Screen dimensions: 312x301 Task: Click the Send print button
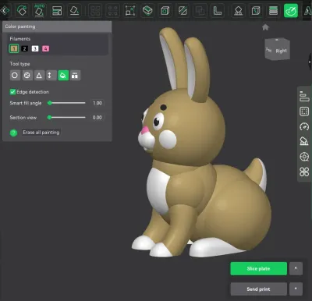(258, 289)
